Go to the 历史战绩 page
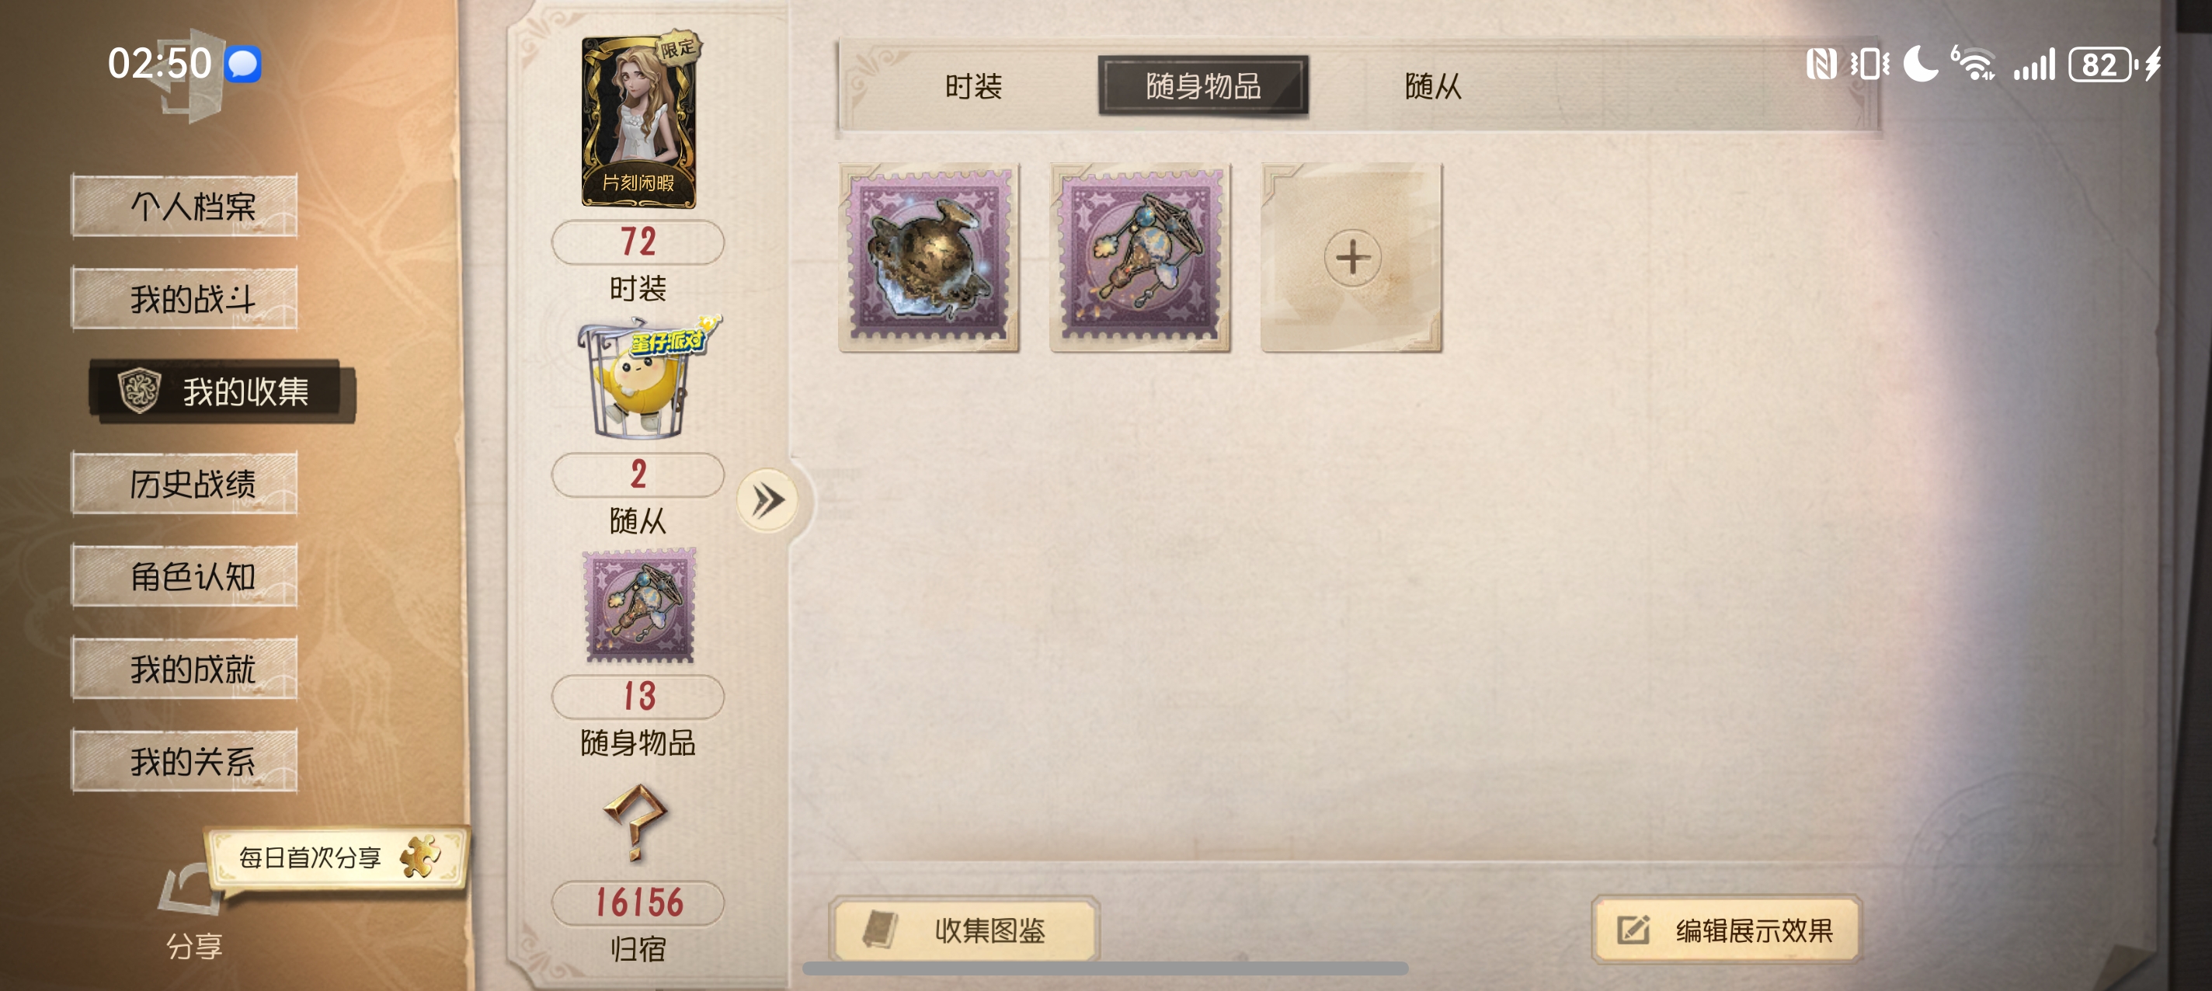 [x=185, y=484]
